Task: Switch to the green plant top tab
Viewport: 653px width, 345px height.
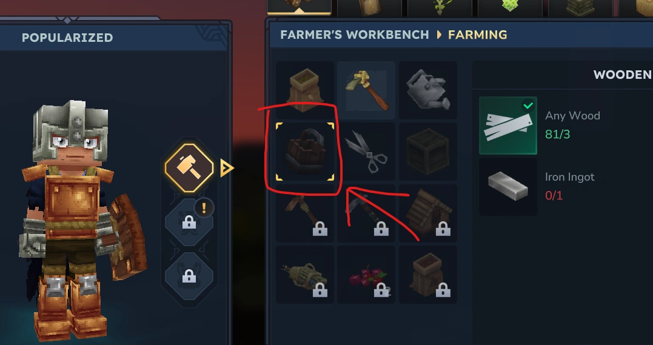Action: [440, 7]
